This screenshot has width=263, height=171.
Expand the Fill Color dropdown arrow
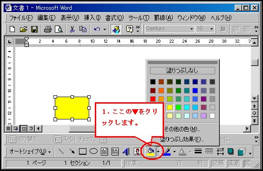pyautogui.click(x=158, y=151)
